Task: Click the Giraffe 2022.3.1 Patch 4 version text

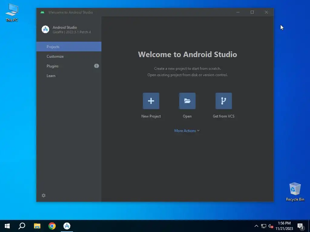Action: pos(72,32)
